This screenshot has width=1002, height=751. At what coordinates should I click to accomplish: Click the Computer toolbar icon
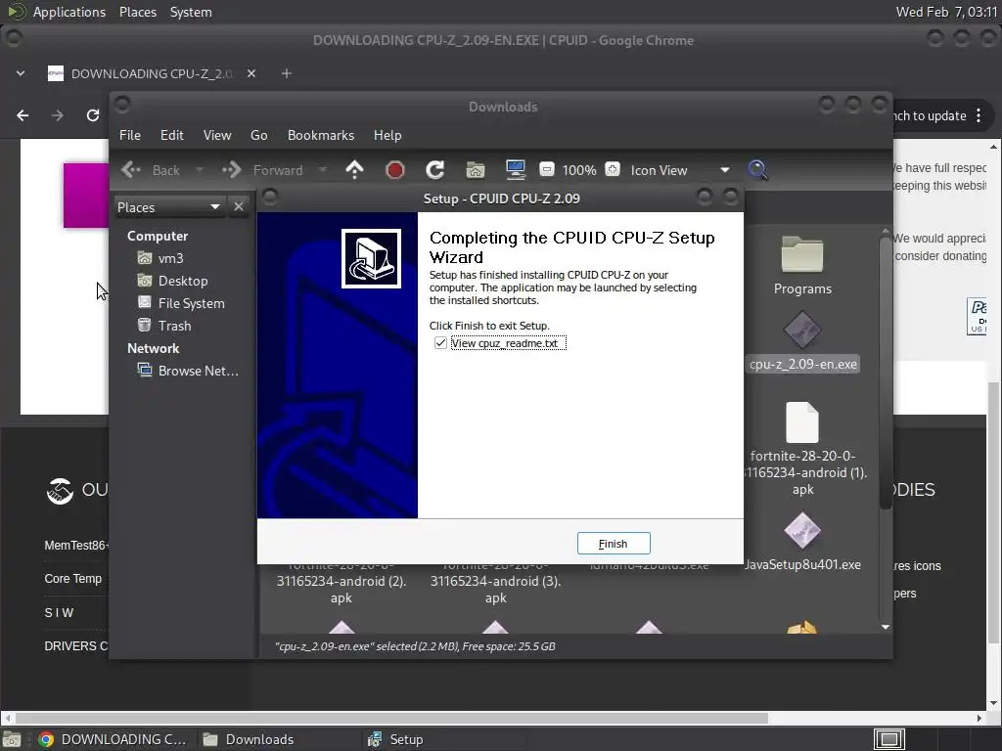(515, 170)
